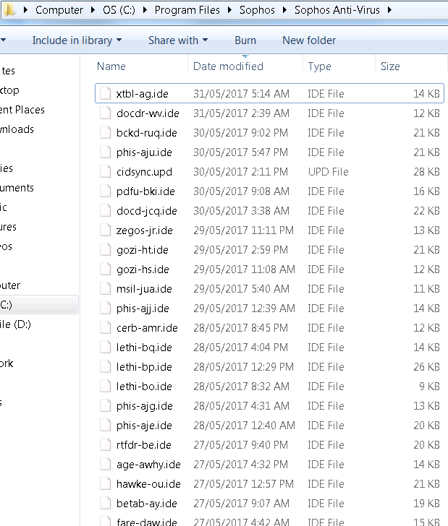Click the folder icon in the address bar
The image size is (448, 526).
tap(9, 9)
